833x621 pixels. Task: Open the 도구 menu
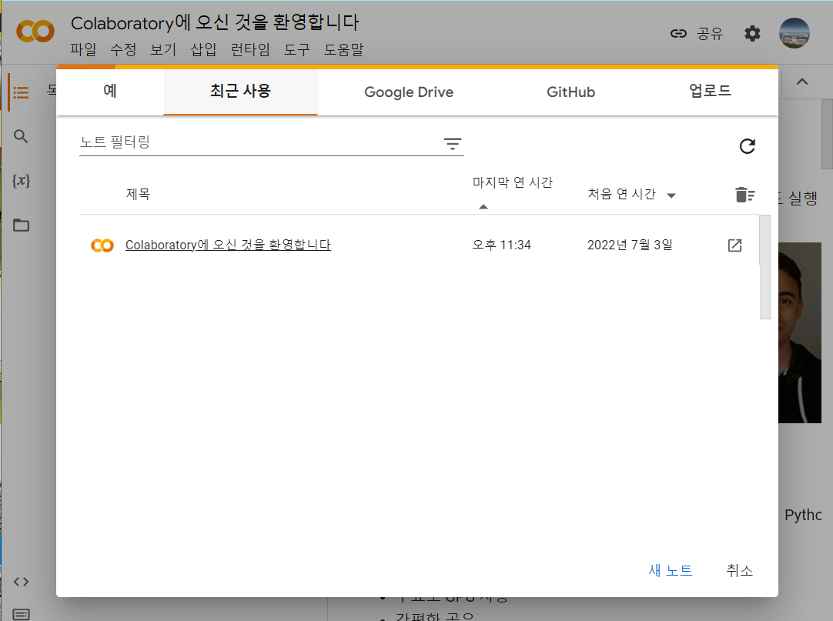click(297, 49)
